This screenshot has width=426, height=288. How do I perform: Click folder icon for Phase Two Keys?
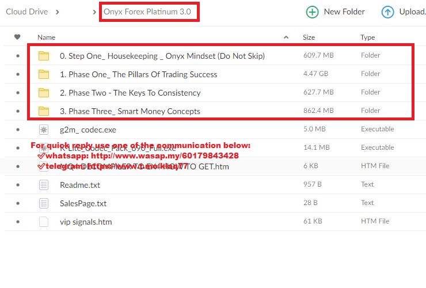44,93
